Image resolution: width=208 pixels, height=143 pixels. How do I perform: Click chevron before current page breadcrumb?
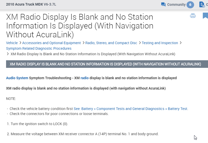(8, 54)
